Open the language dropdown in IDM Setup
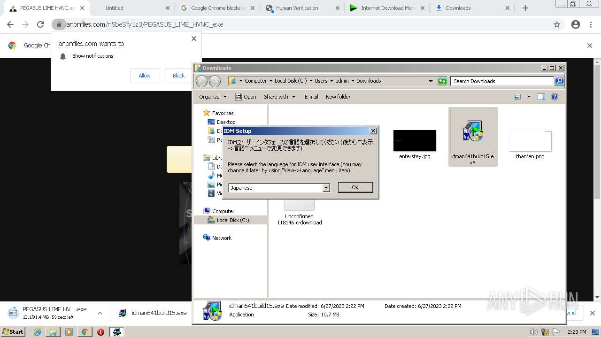 [326, 188]
